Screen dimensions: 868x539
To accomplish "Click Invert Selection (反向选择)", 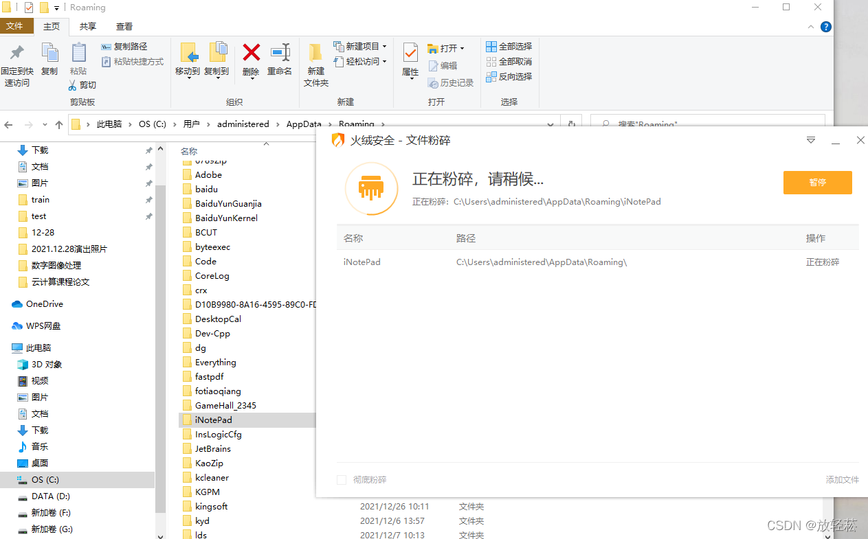I will pos(509,77).
